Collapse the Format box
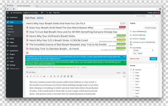Viewport: 168px width, 106px height. 156,66
